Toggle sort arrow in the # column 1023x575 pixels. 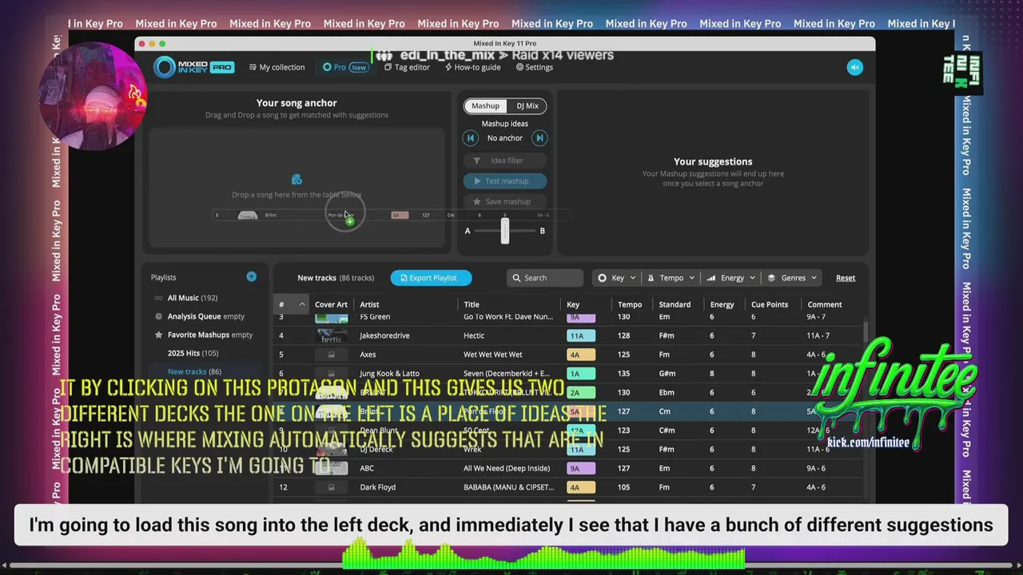(301, 304)
